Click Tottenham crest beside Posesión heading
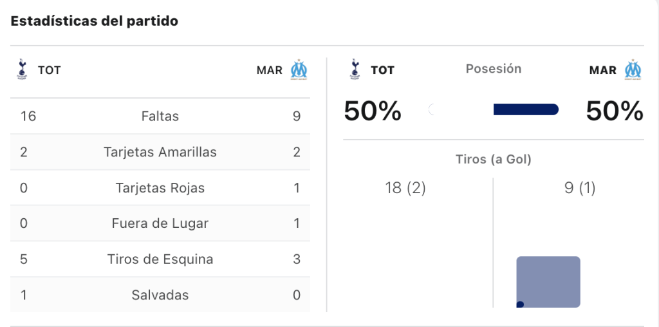The height and width of the screenshot is (327, 659). click(x=355, y=70)
